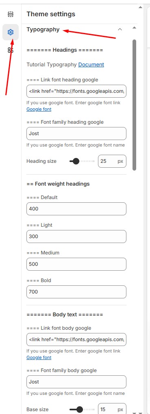The image size is (150, 414).
Task: Open Google font link under body link field
Action: 39,357
